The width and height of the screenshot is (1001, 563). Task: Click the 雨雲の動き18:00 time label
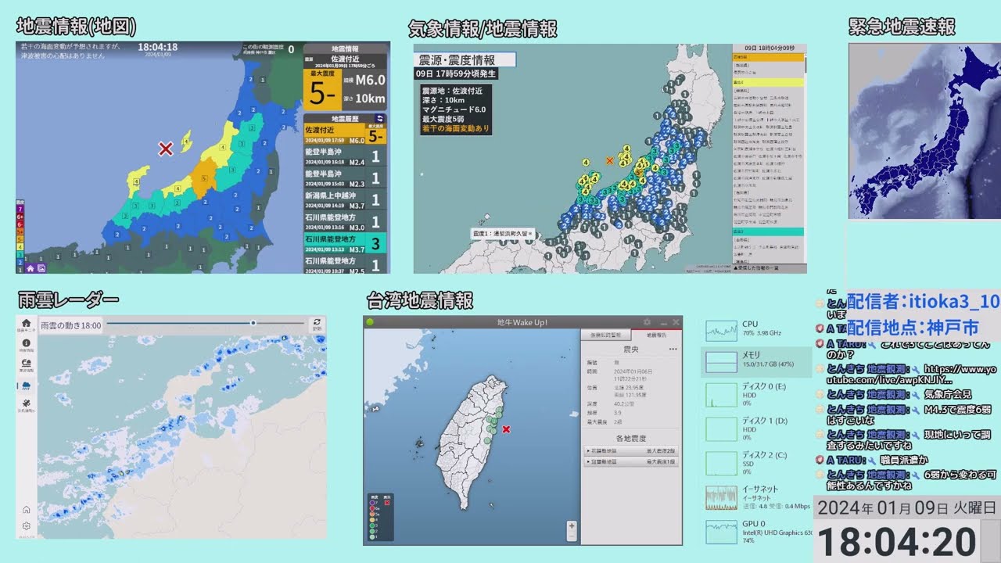point(70,325)
